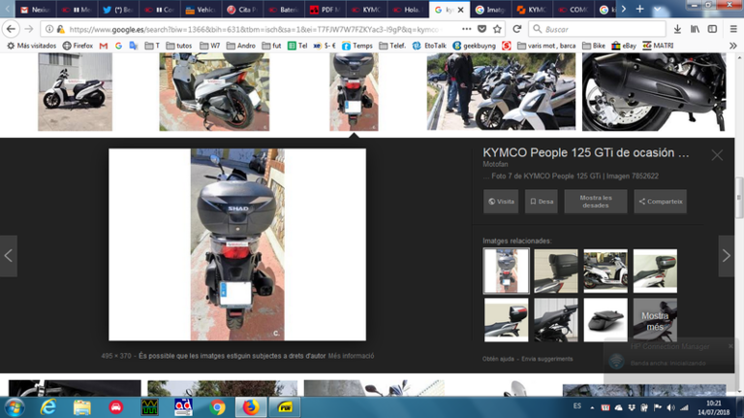Click Mostra les desades button
This screenshot has height=418, width=744.
596,202
